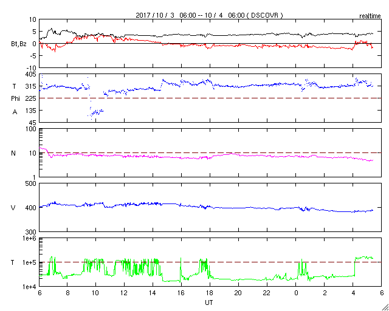The width and height of the screenshot is (389, 311).
Task: Click the '135' tick on Phi axis
Action: [31, 111]
